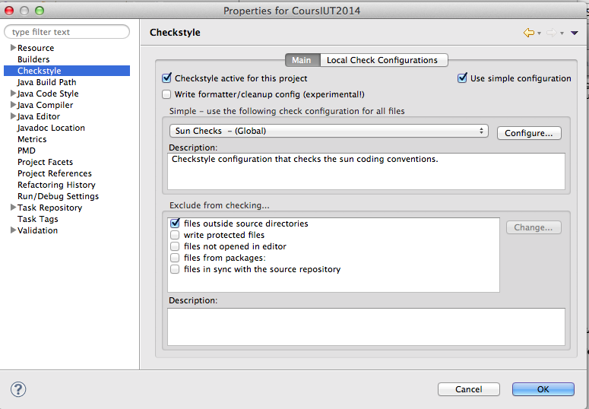Click the help question mark icon
This screenshot has width=589, height=409.
click(x=18, y=389)
